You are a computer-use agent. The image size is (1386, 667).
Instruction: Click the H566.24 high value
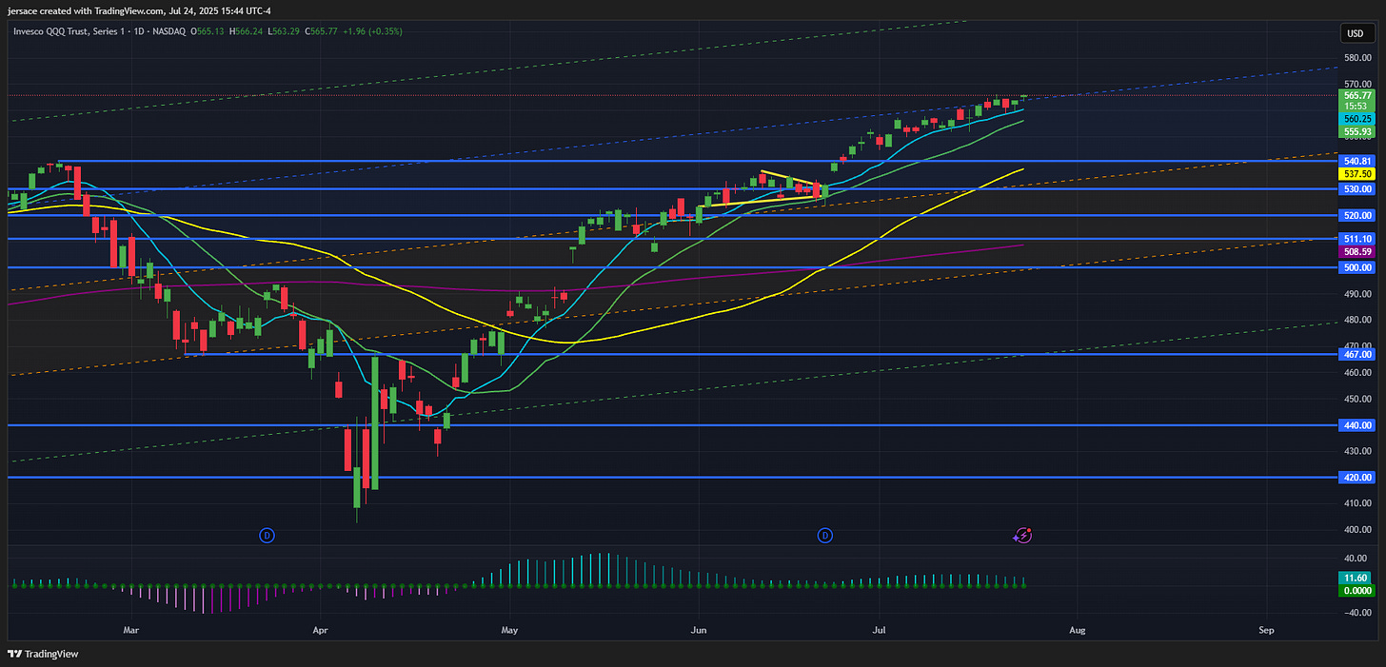coord(245,31)
